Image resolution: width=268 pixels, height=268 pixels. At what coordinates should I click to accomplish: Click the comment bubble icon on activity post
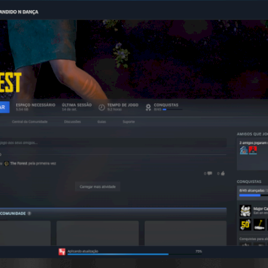coord(210,174)
